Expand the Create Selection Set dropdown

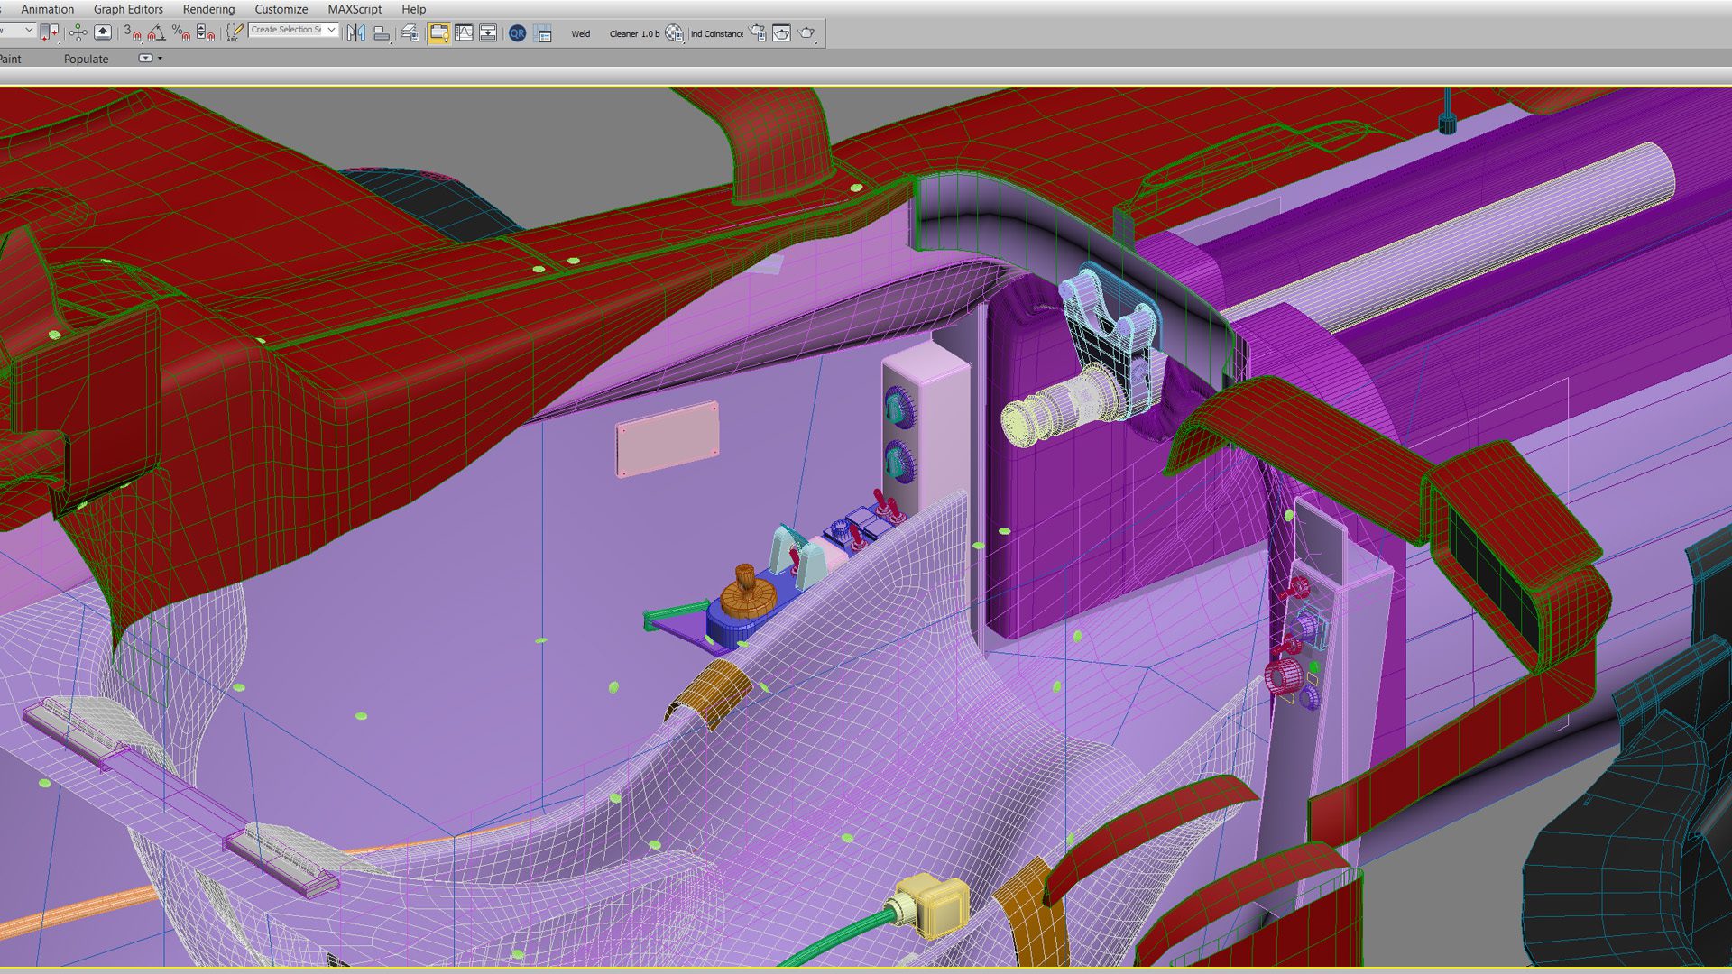332,30
